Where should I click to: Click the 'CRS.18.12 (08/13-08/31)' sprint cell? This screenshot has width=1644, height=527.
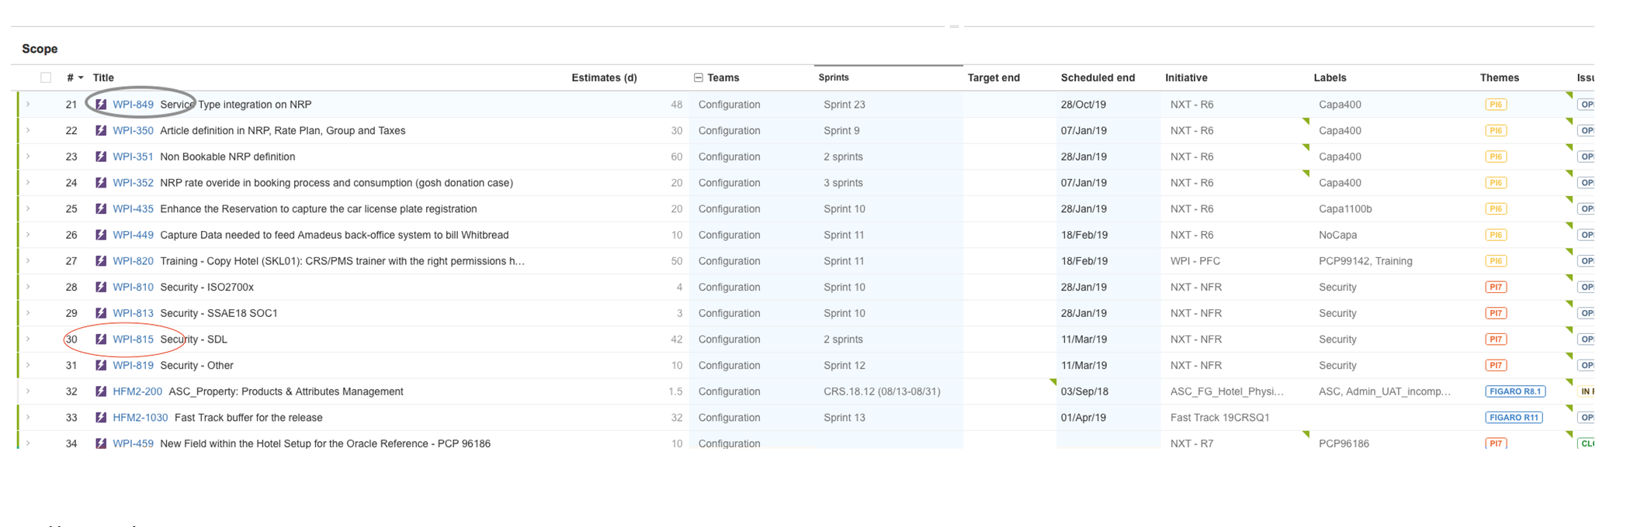coord(882,391)
